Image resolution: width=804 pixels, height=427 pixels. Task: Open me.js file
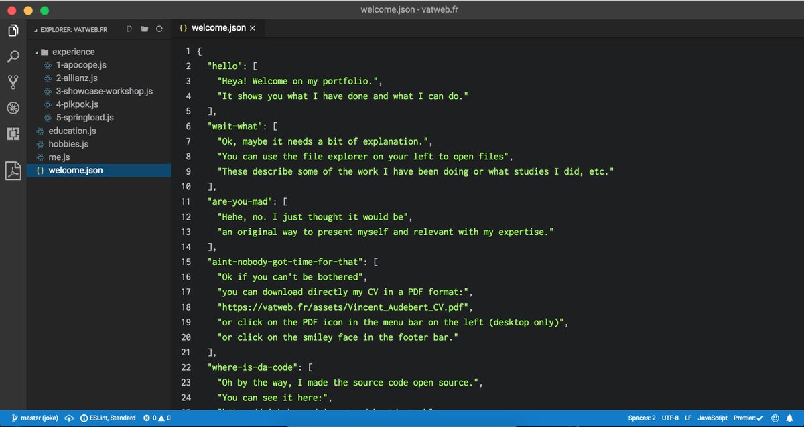[59, 157]
